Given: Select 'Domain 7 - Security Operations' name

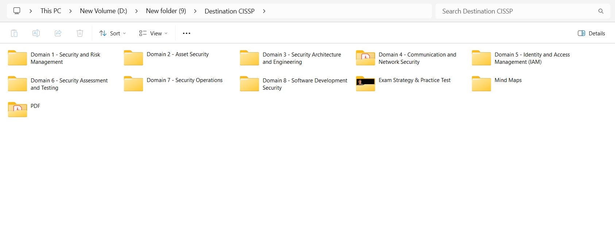Looking at the screenshot, I should (185, 80).
